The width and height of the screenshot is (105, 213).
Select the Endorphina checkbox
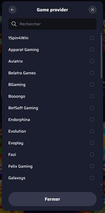click(x=92, y=120)
